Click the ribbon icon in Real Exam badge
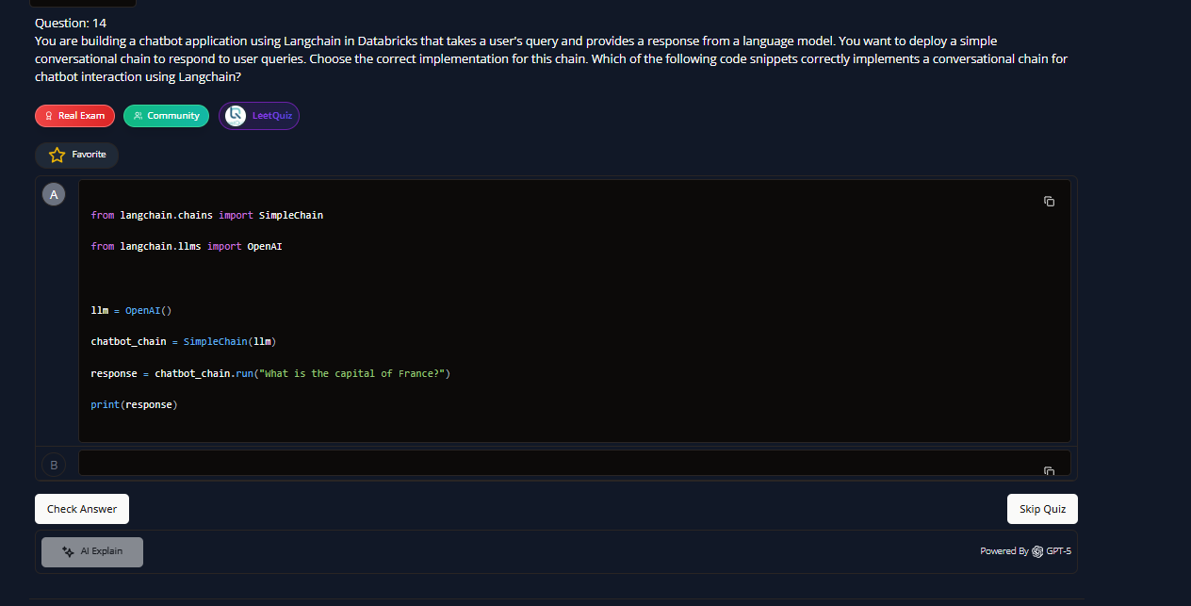 pyautogui.click(x=49, y=116)
